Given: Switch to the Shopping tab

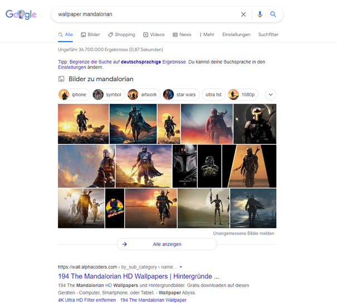Looking at the screenshot, I should click(x=121, y=34).
